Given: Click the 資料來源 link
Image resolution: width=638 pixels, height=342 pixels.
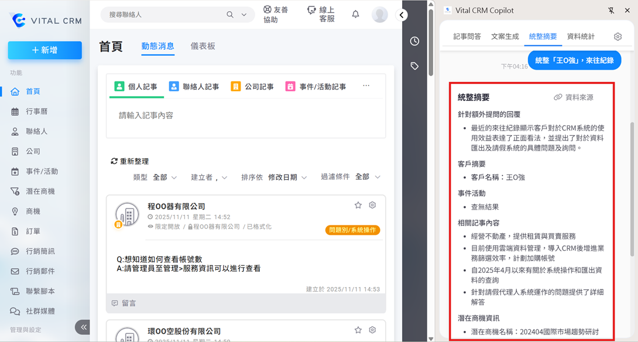Looking at the screenshot, I should 574,97.
